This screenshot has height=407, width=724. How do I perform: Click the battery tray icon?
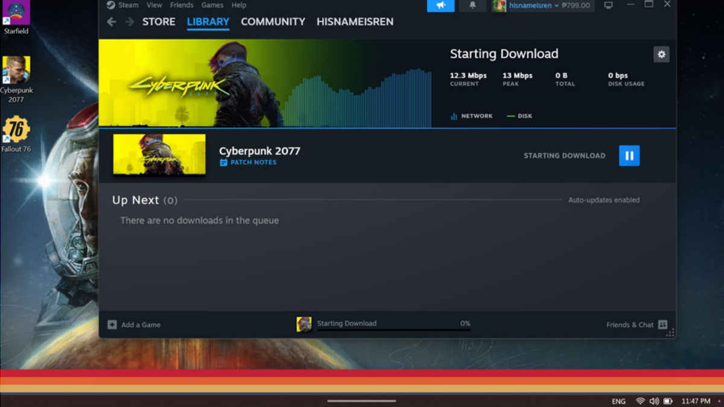(x=668, y=401)
